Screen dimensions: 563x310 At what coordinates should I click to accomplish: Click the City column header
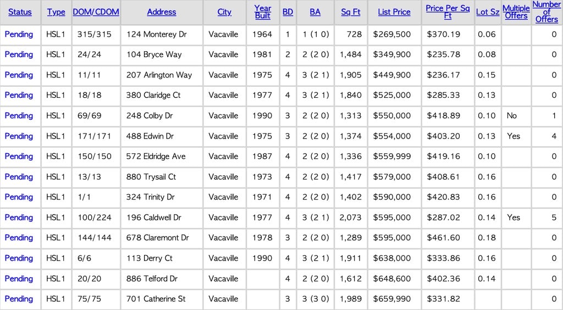tap(224, 12)
